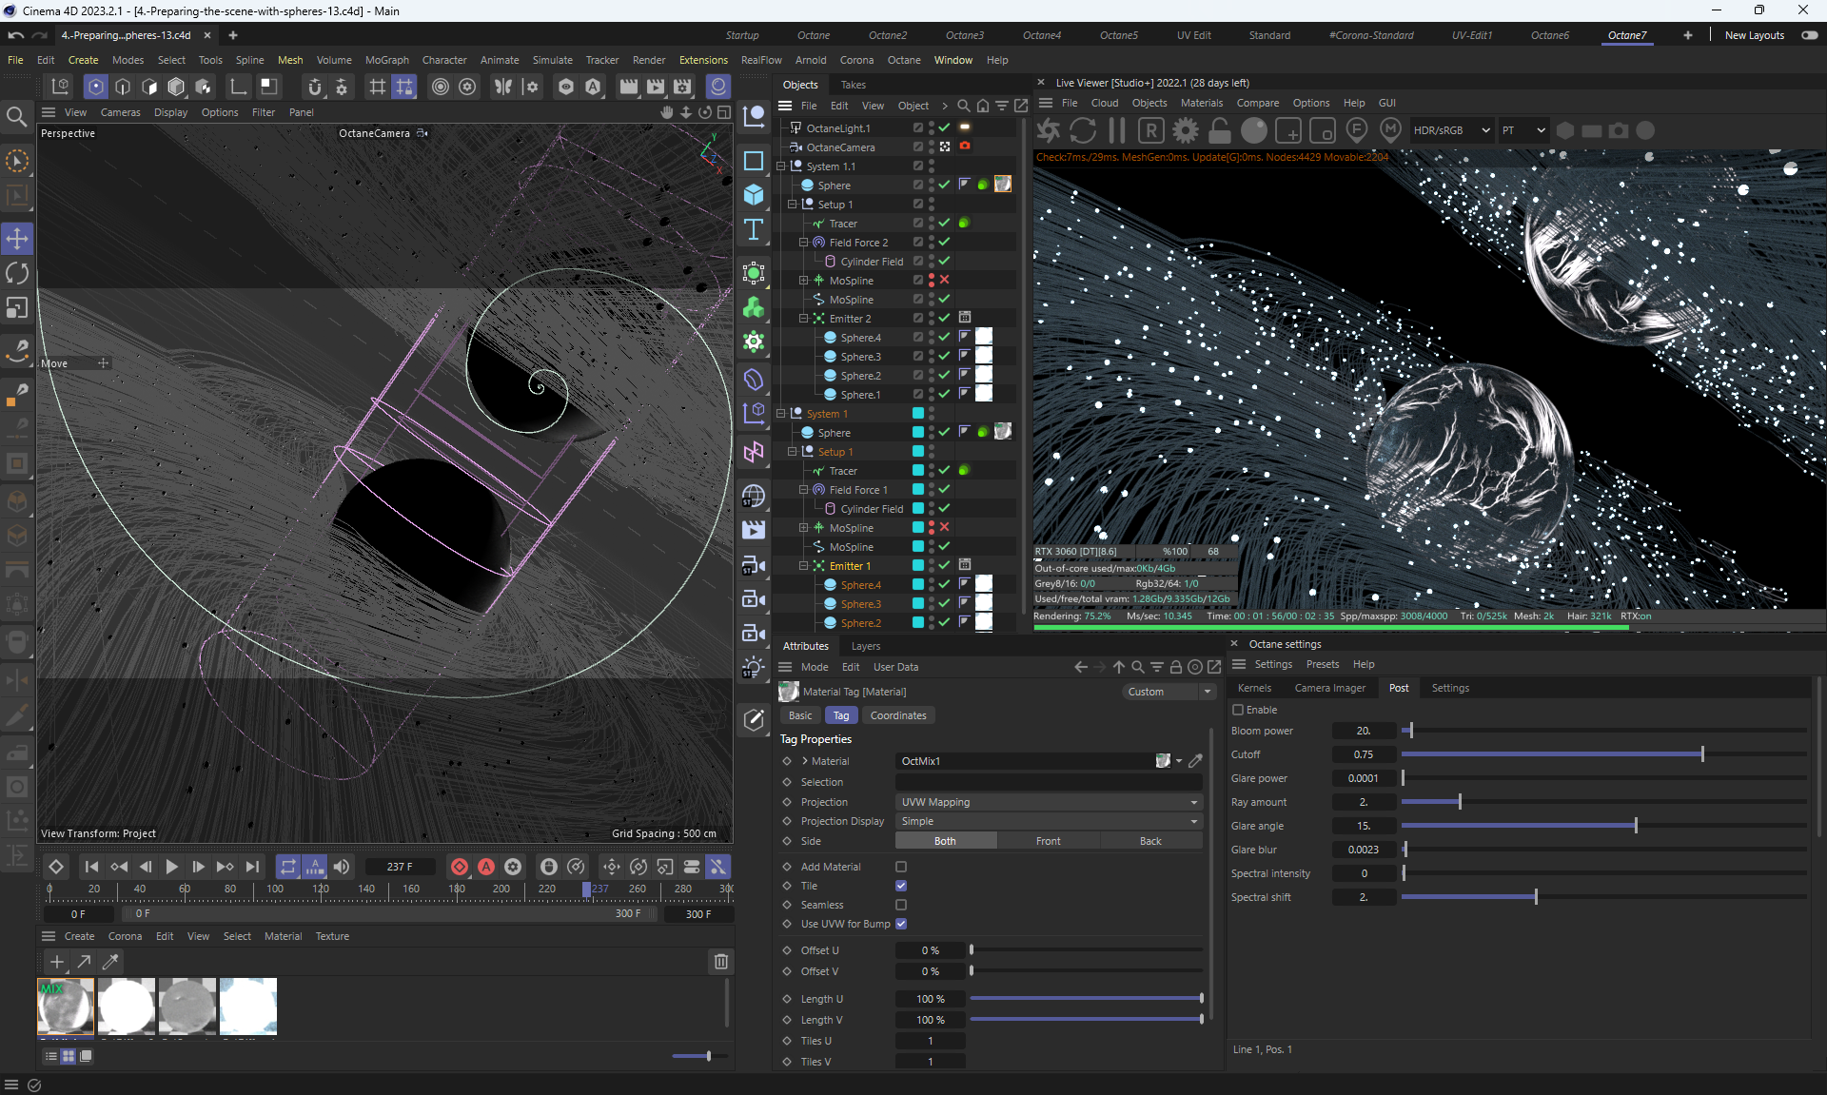Image resolution: width=1827 pixels, height=1095 pixels.
Task: Click the Text spline tool icon
Action: click(x=754, y=229)
